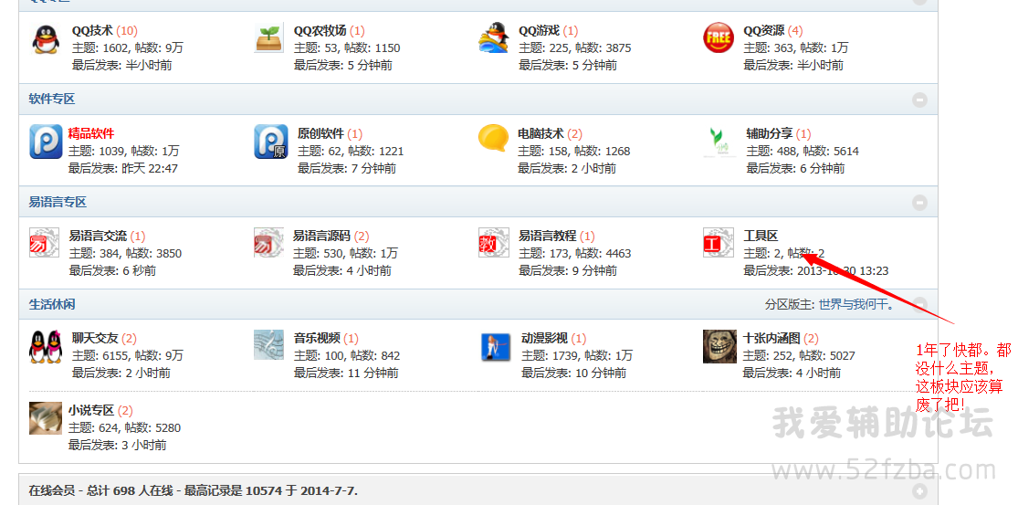Visit the 易语言交流 board
This screenshot has width=1018, height=505.
tap(98, 236)
